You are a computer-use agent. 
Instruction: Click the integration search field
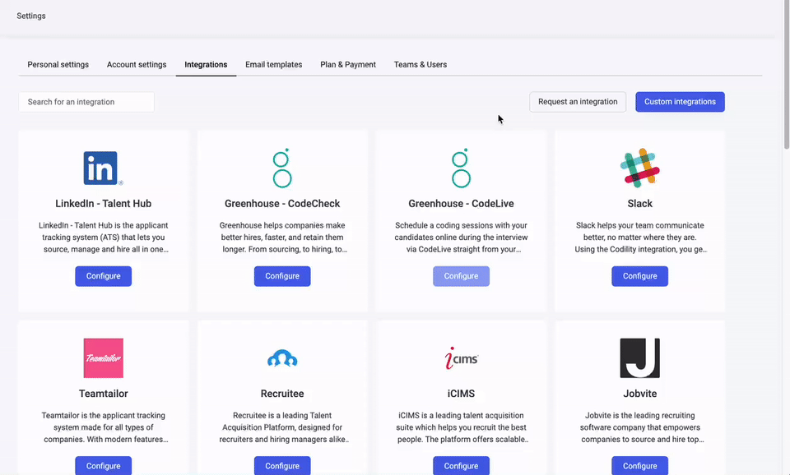(86, 101)
